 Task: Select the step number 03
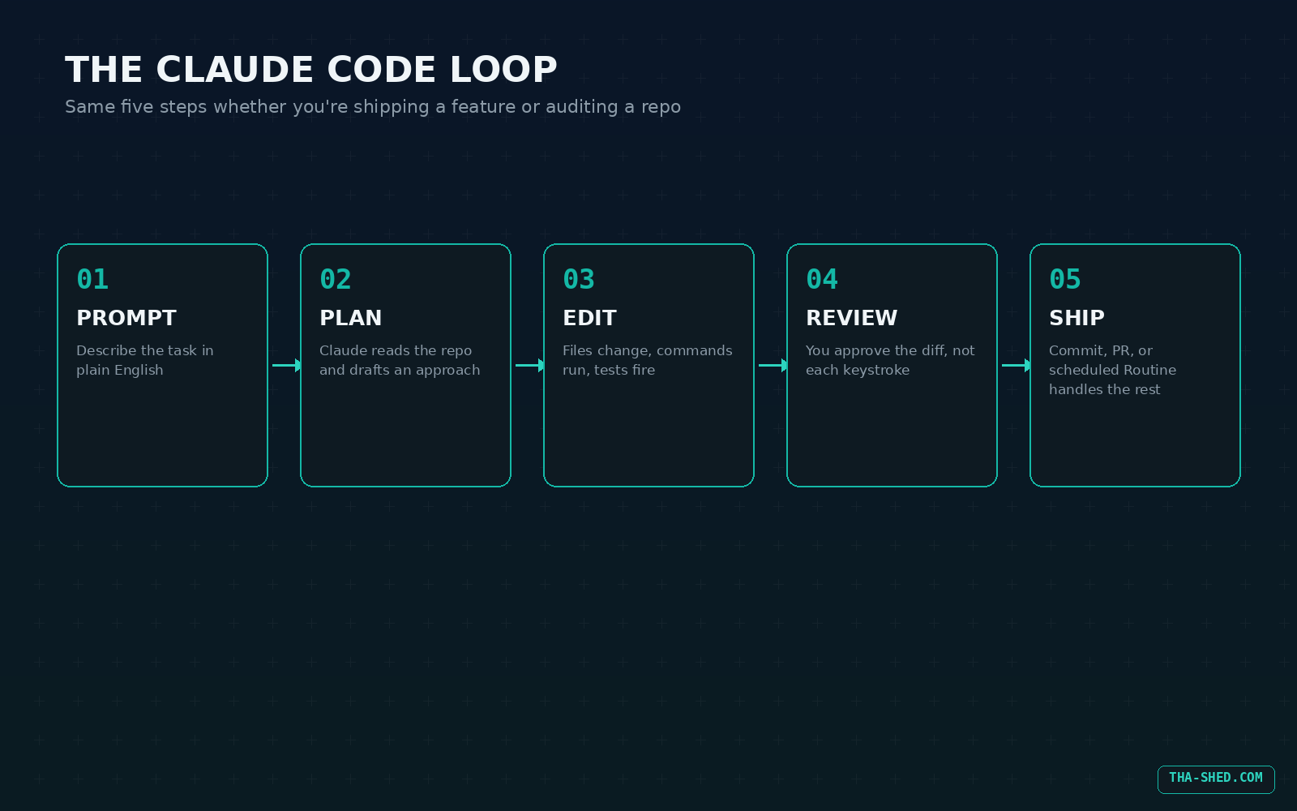coord(579,280)
